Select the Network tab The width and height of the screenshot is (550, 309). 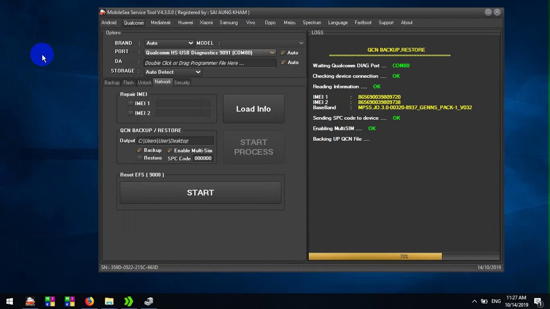pyautogui.click(x=163, y=82)
